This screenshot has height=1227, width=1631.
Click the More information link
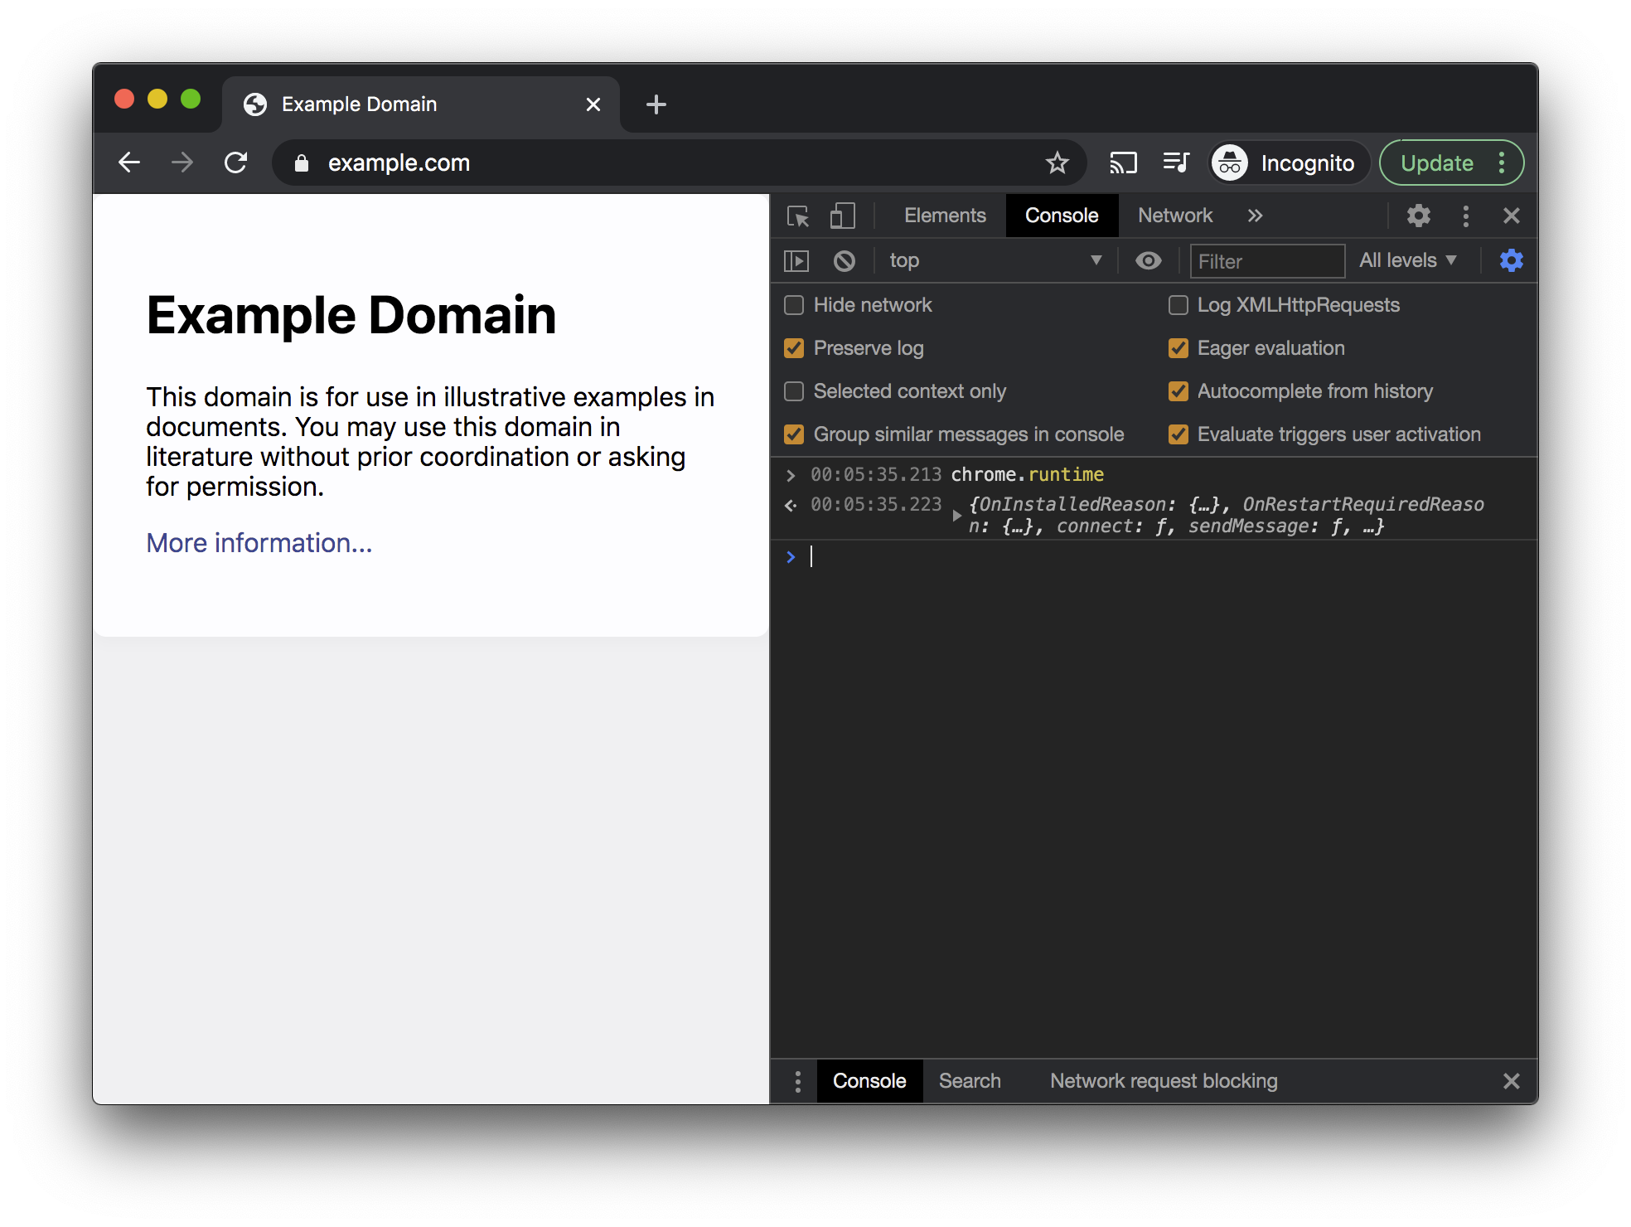point(259,542)
